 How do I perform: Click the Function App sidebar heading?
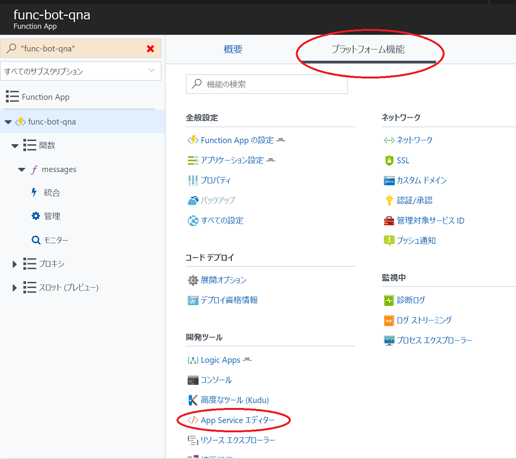tap(46, 97)
